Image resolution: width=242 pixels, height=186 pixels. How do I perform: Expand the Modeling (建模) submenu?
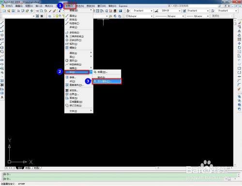(79, 10)
